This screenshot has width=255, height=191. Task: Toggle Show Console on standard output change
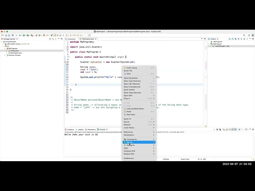(x=233, y=129)
